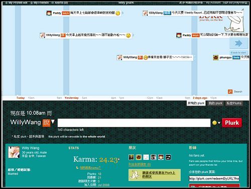This screenshot has width=251, height=189.
Task: Click the back to start link
Action: [238, 53]
